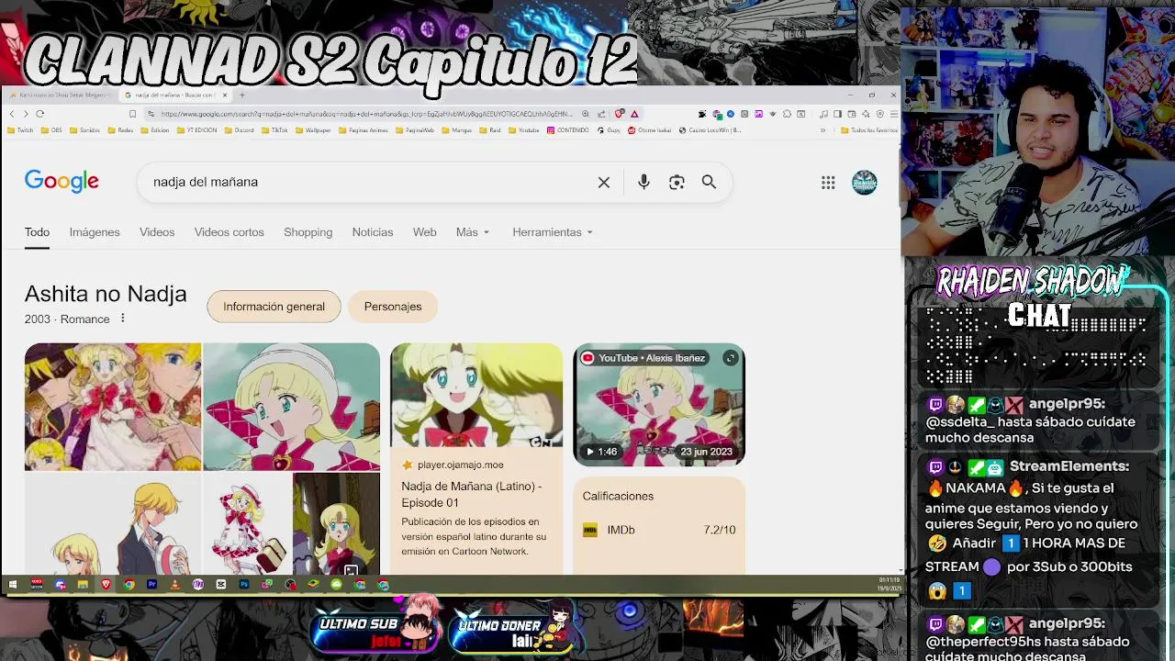Viewport: 1175px width, 661px height.
Task: Open the OBS bookmark folder
Action: [52, 130]
